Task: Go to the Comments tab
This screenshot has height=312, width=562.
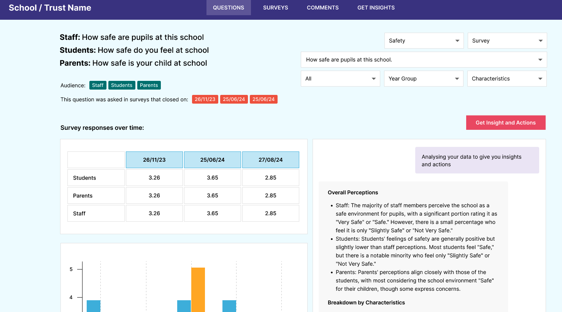Action: (x=322, y=8)
